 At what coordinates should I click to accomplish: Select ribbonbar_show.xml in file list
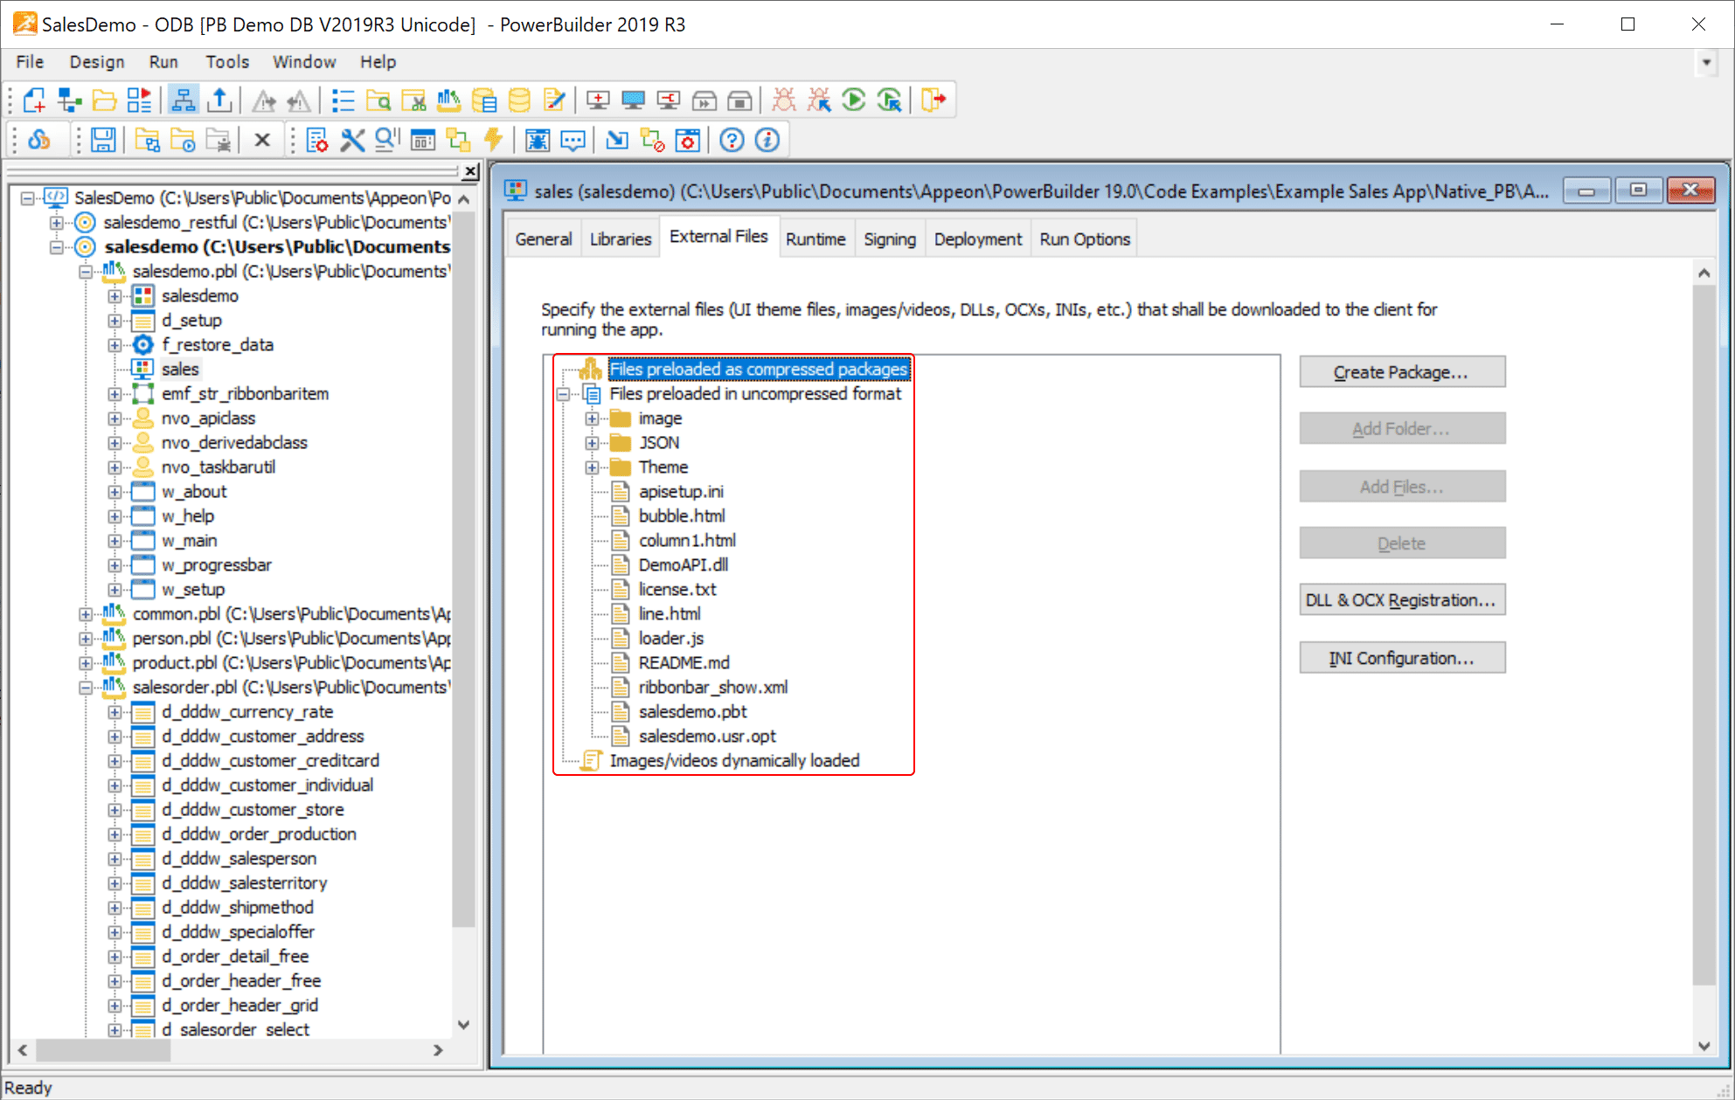click(713, 688)
